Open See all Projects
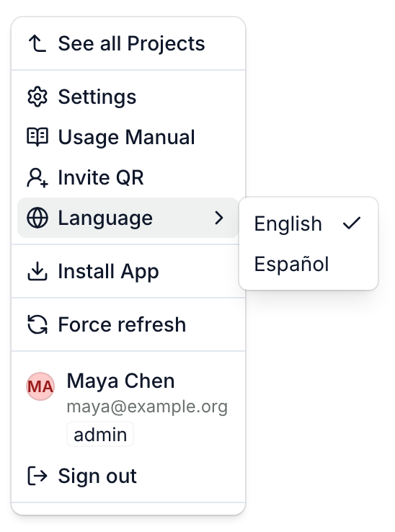 click(128, 44)
